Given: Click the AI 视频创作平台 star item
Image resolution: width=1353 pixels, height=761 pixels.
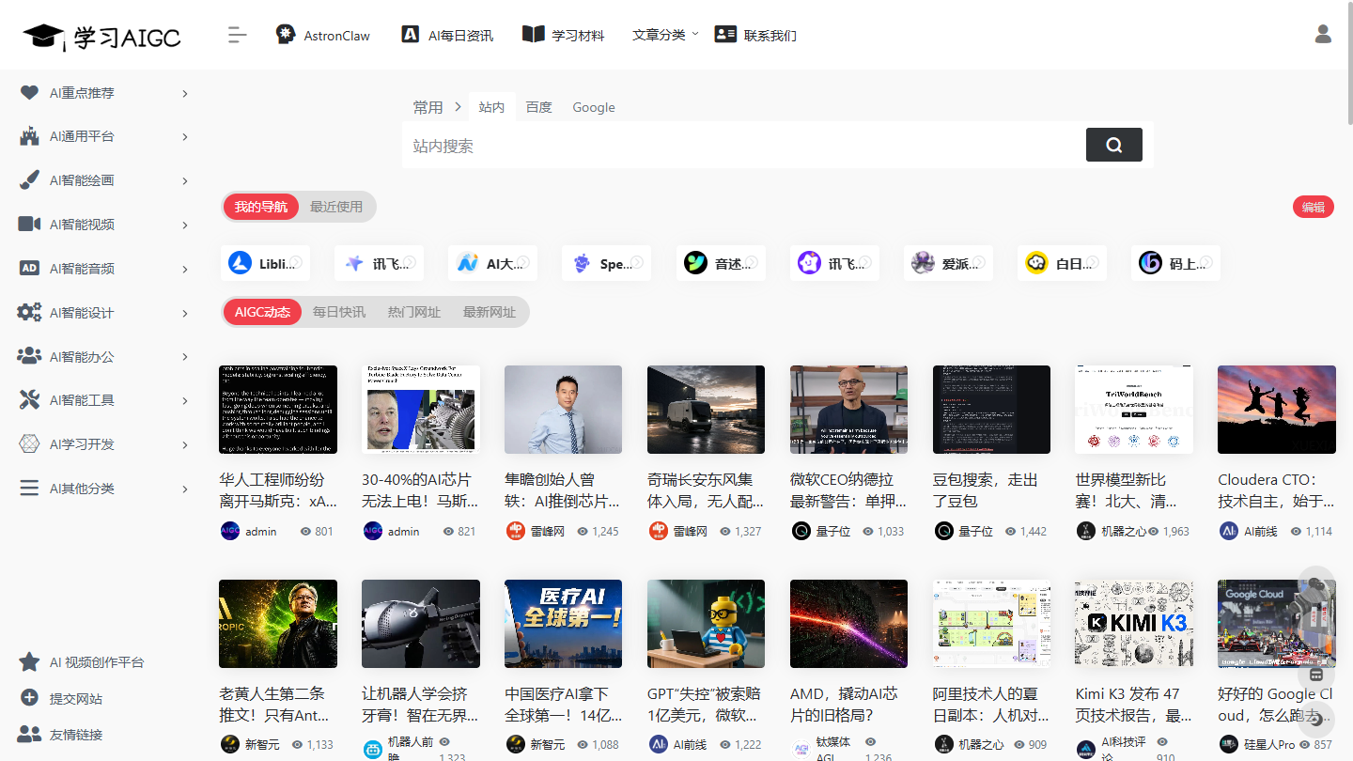Looking at the screenshot, I should [x=82, y=662].
